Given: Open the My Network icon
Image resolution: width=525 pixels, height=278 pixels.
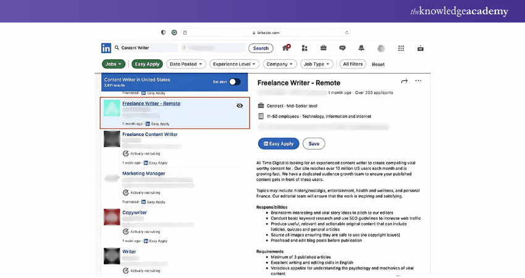Looking at the screenshot, I should coord(304,48).
